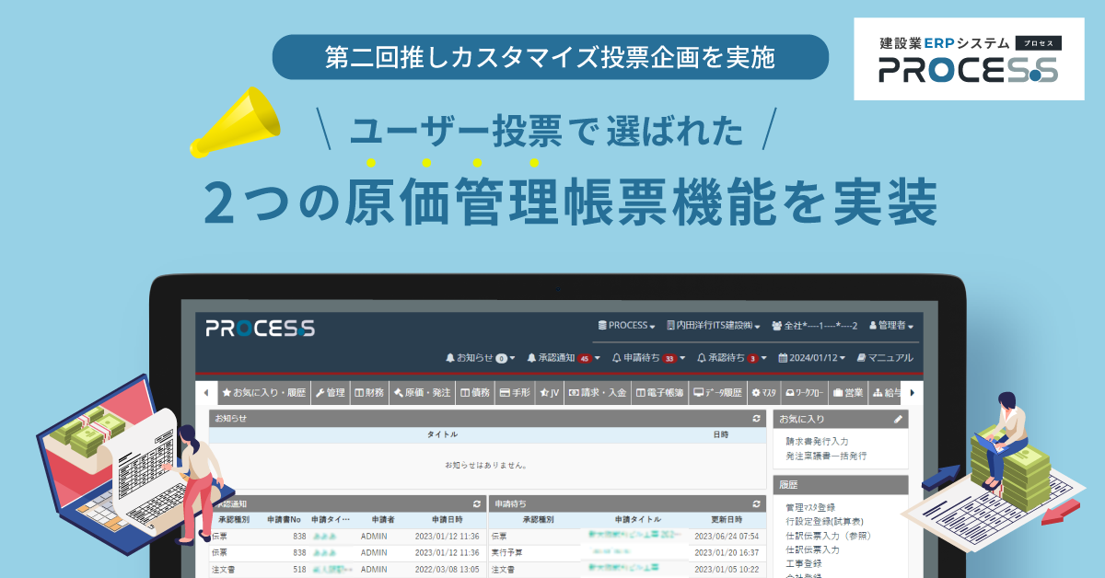The width and height of the screenshot is (1105, 578).
Task: Click the 申請日時 column header
Action: click(446, 519)
